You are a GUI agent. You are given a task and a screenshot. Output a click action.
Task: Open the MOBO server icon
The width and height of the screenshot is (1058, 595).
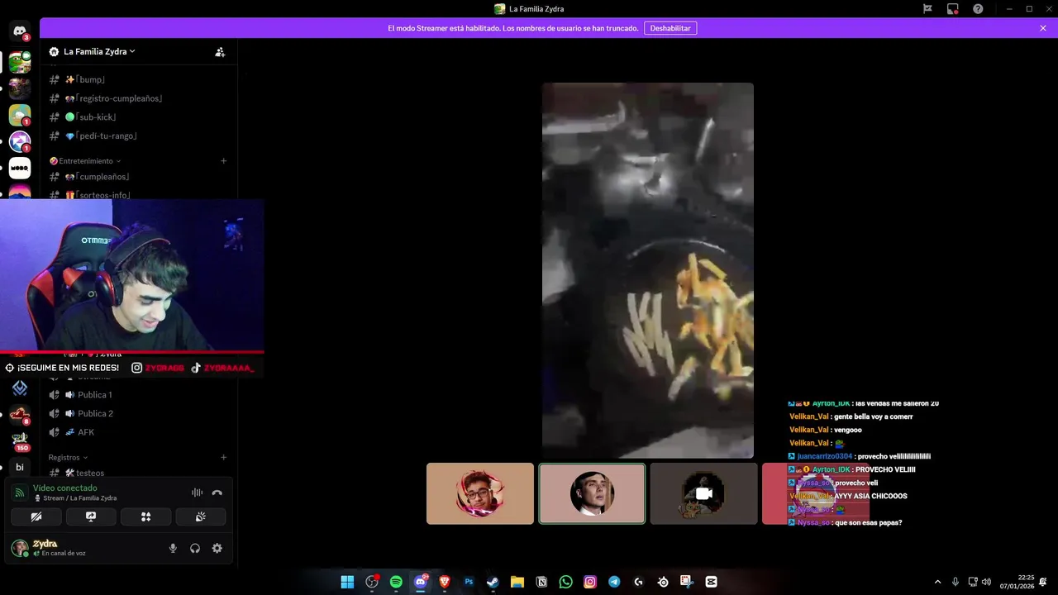(20, 168)
